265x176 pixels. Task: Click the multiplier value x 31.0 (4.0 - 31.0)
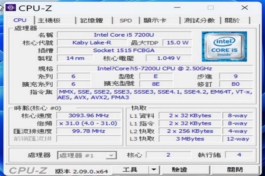coord(88,123)
